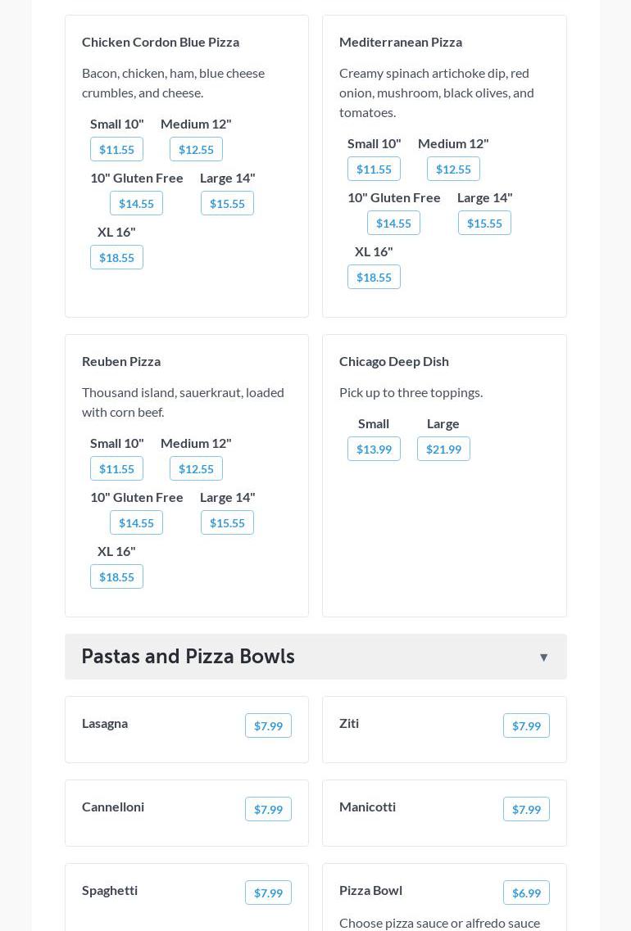631x931 pixels.
Task: Choose Mediterranean Pizza Large 14" at $15.55
Action: pyautogui.click(x=484, y=224)
